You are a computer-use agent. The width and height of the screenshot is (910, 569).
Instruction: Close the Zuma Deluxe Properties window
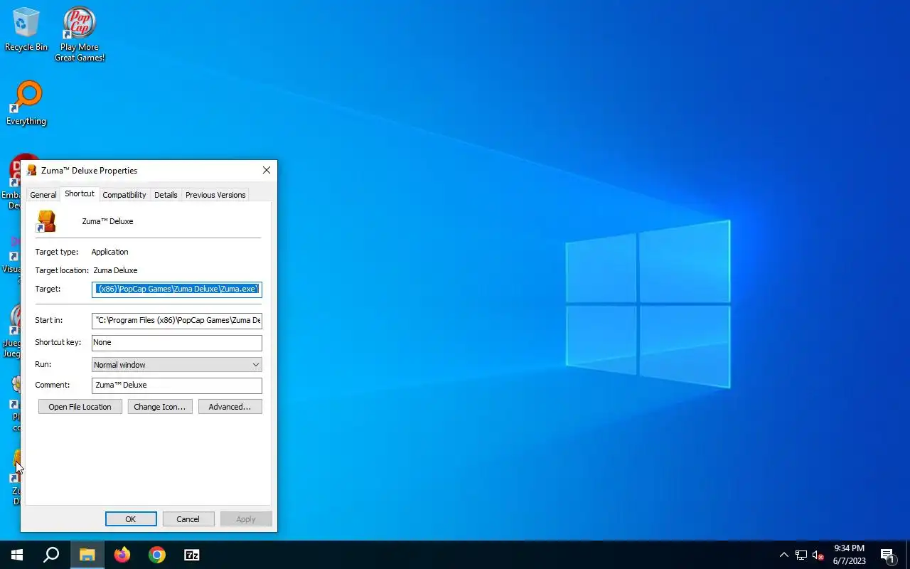(267, 171)
